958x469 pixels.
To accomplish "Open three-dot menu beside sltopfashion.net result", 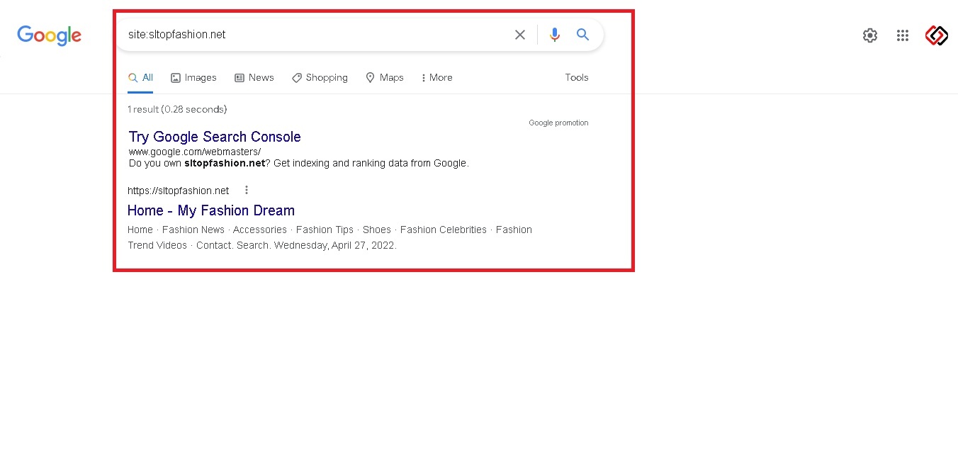I will [247, 190].
